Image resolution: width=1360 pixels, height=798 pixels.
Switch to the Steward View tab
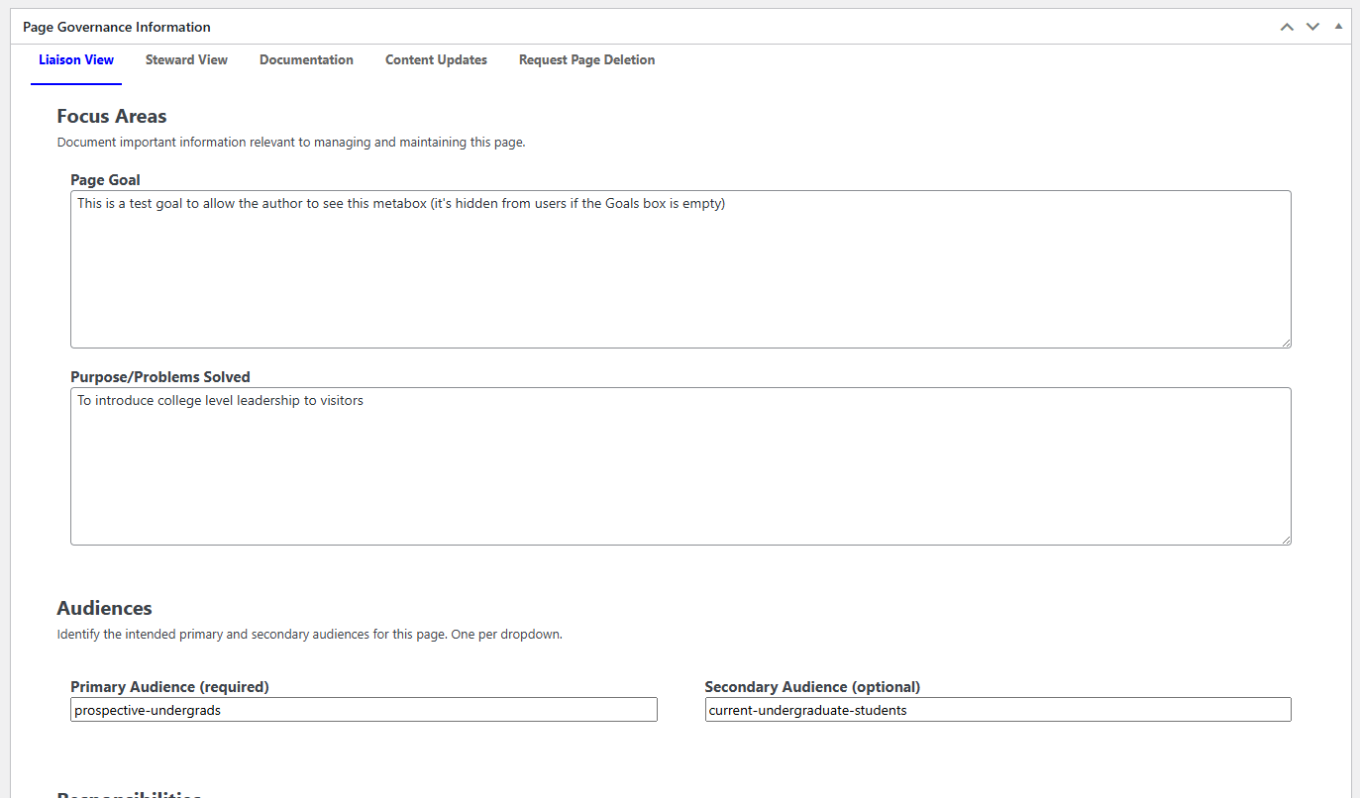[x=186, y=60]
